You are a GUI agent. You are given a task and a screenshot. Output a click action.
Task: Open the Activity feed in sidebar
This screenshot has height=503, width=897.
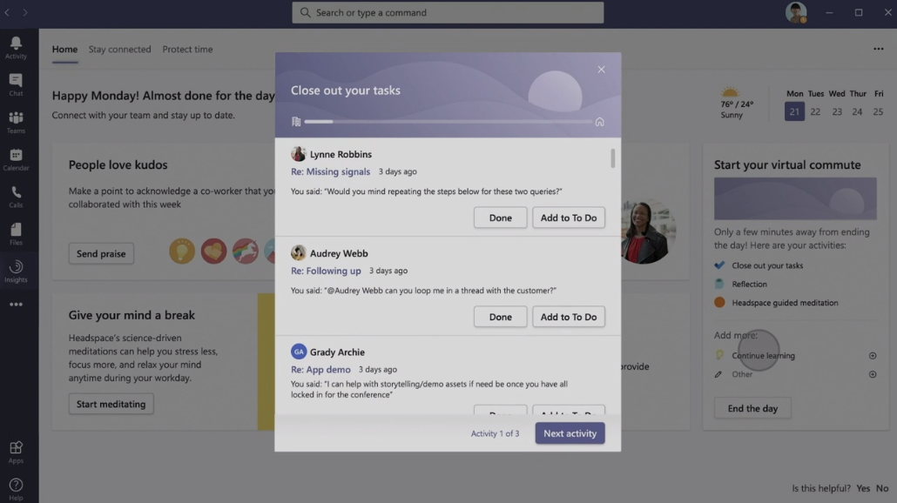16,48
